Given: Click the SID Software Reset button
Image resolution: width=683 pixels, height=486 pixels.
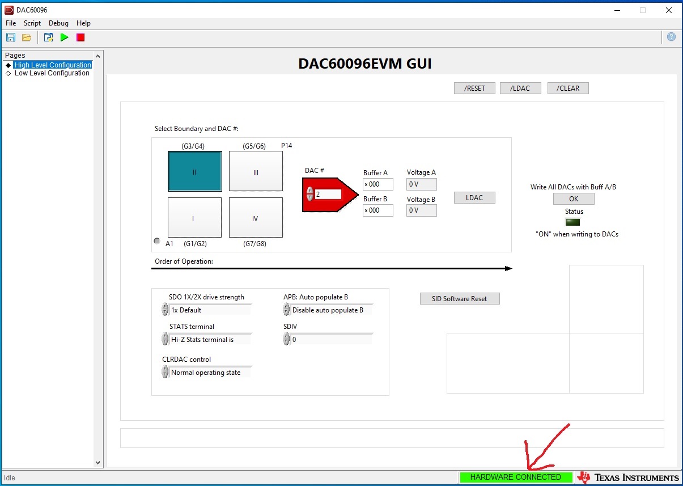Looking at the screenshot, I should [x=460, y=299].
